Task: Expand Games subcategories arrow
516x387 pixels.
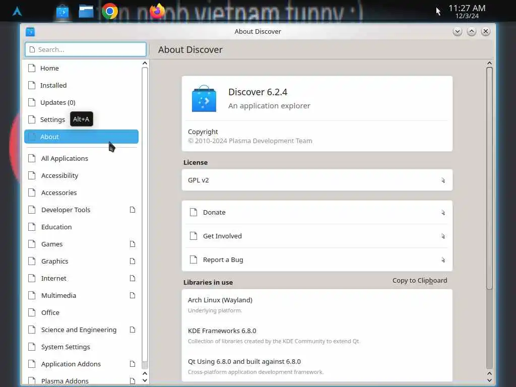Action: coord(133,244)
